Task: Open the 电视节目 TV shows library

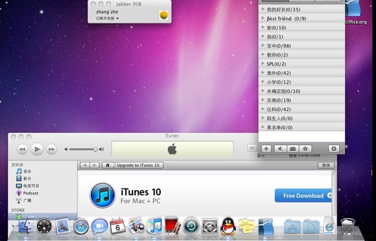Action: (28, 186)
